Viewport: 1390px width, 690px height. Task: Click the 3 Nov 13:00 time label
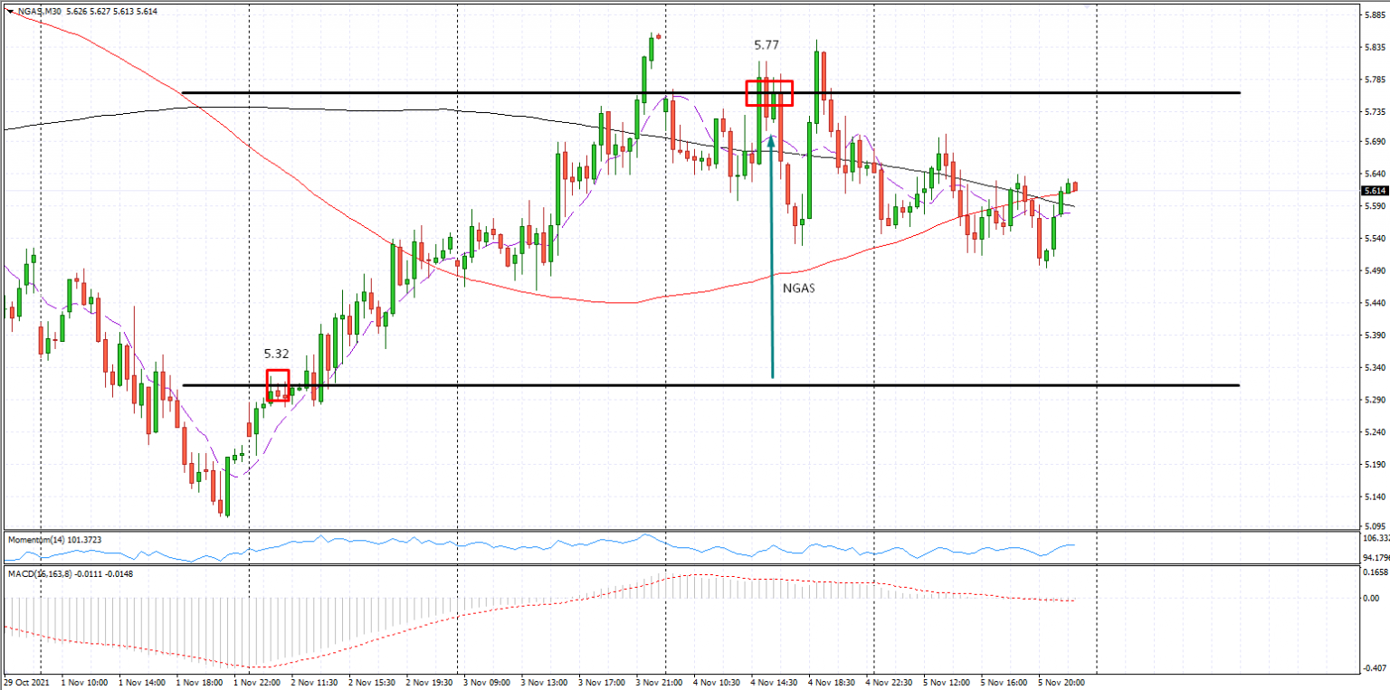coord(546,683)
